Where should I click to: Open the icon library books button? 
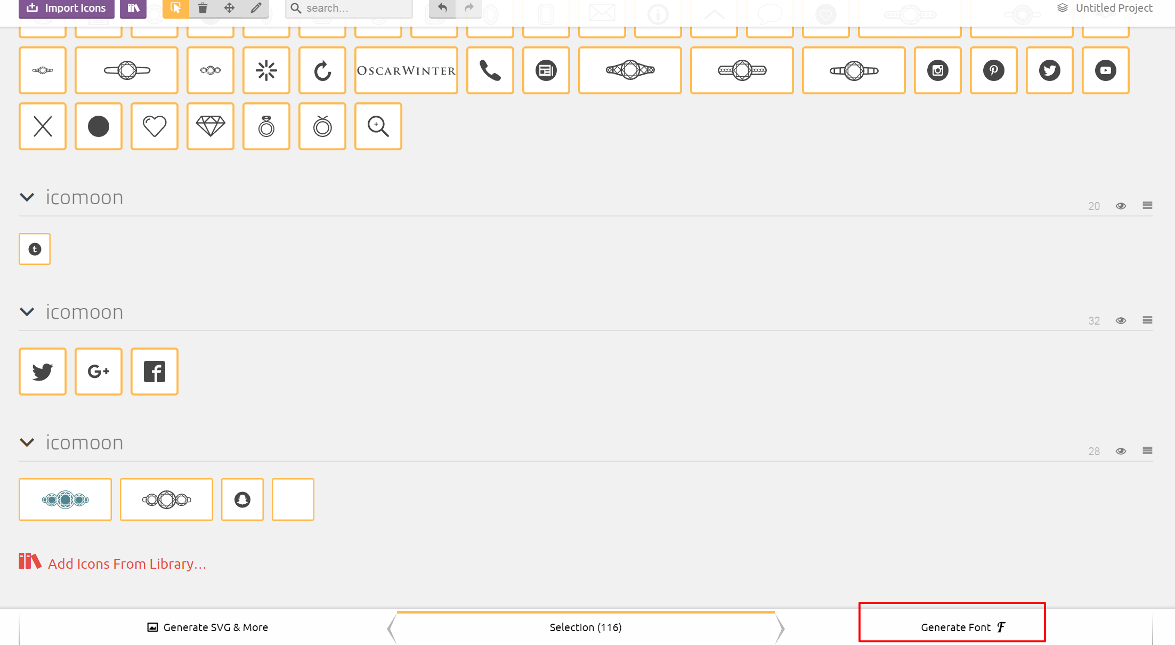click(133, 8)
